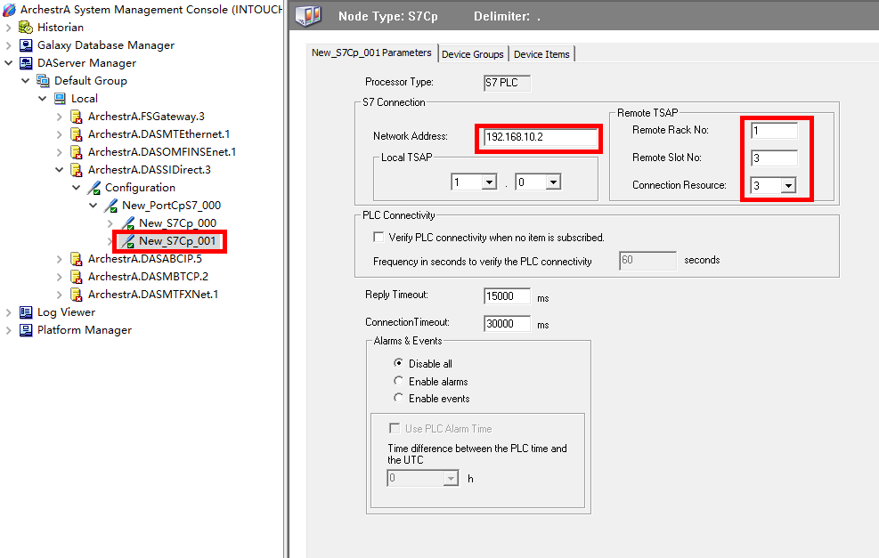This screenshot has height=558, width=879.
Task: Click the ConnectionTimeout field
Action: click(507, 323)
